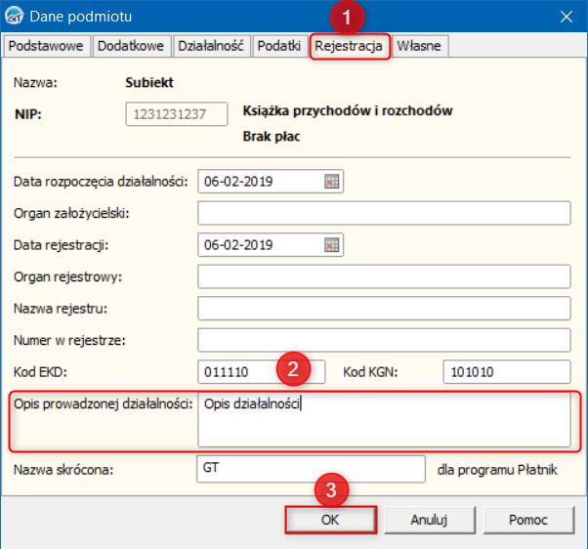The image size is (588, 549).
Task: Click the Organ rejestrowy field
Action: click(x=385, y=276)
